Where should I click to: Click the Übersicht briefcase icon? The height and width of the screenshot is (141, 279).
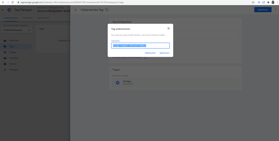pyautogui.click(x=5, y=41)
